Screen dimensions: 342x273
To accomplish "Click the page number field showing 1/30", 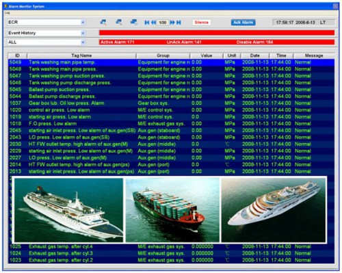I will pyautogui.click(x=163, y=23).
